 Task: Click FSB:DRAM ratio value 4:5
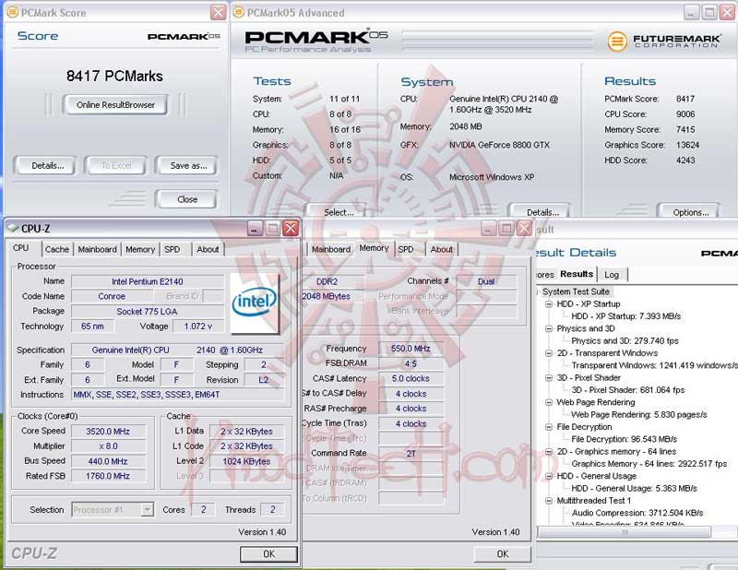pos(411,363)
